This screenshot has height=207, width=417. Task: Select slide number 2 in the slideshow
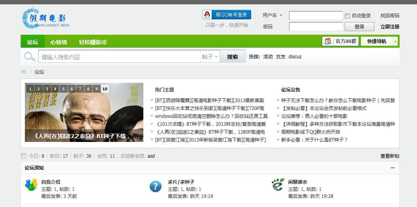tap(39, 89)
